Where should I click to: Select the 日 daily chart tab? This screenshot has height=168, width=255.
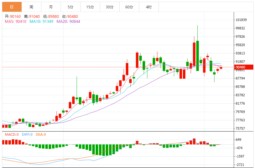click(x=12, y=7)
